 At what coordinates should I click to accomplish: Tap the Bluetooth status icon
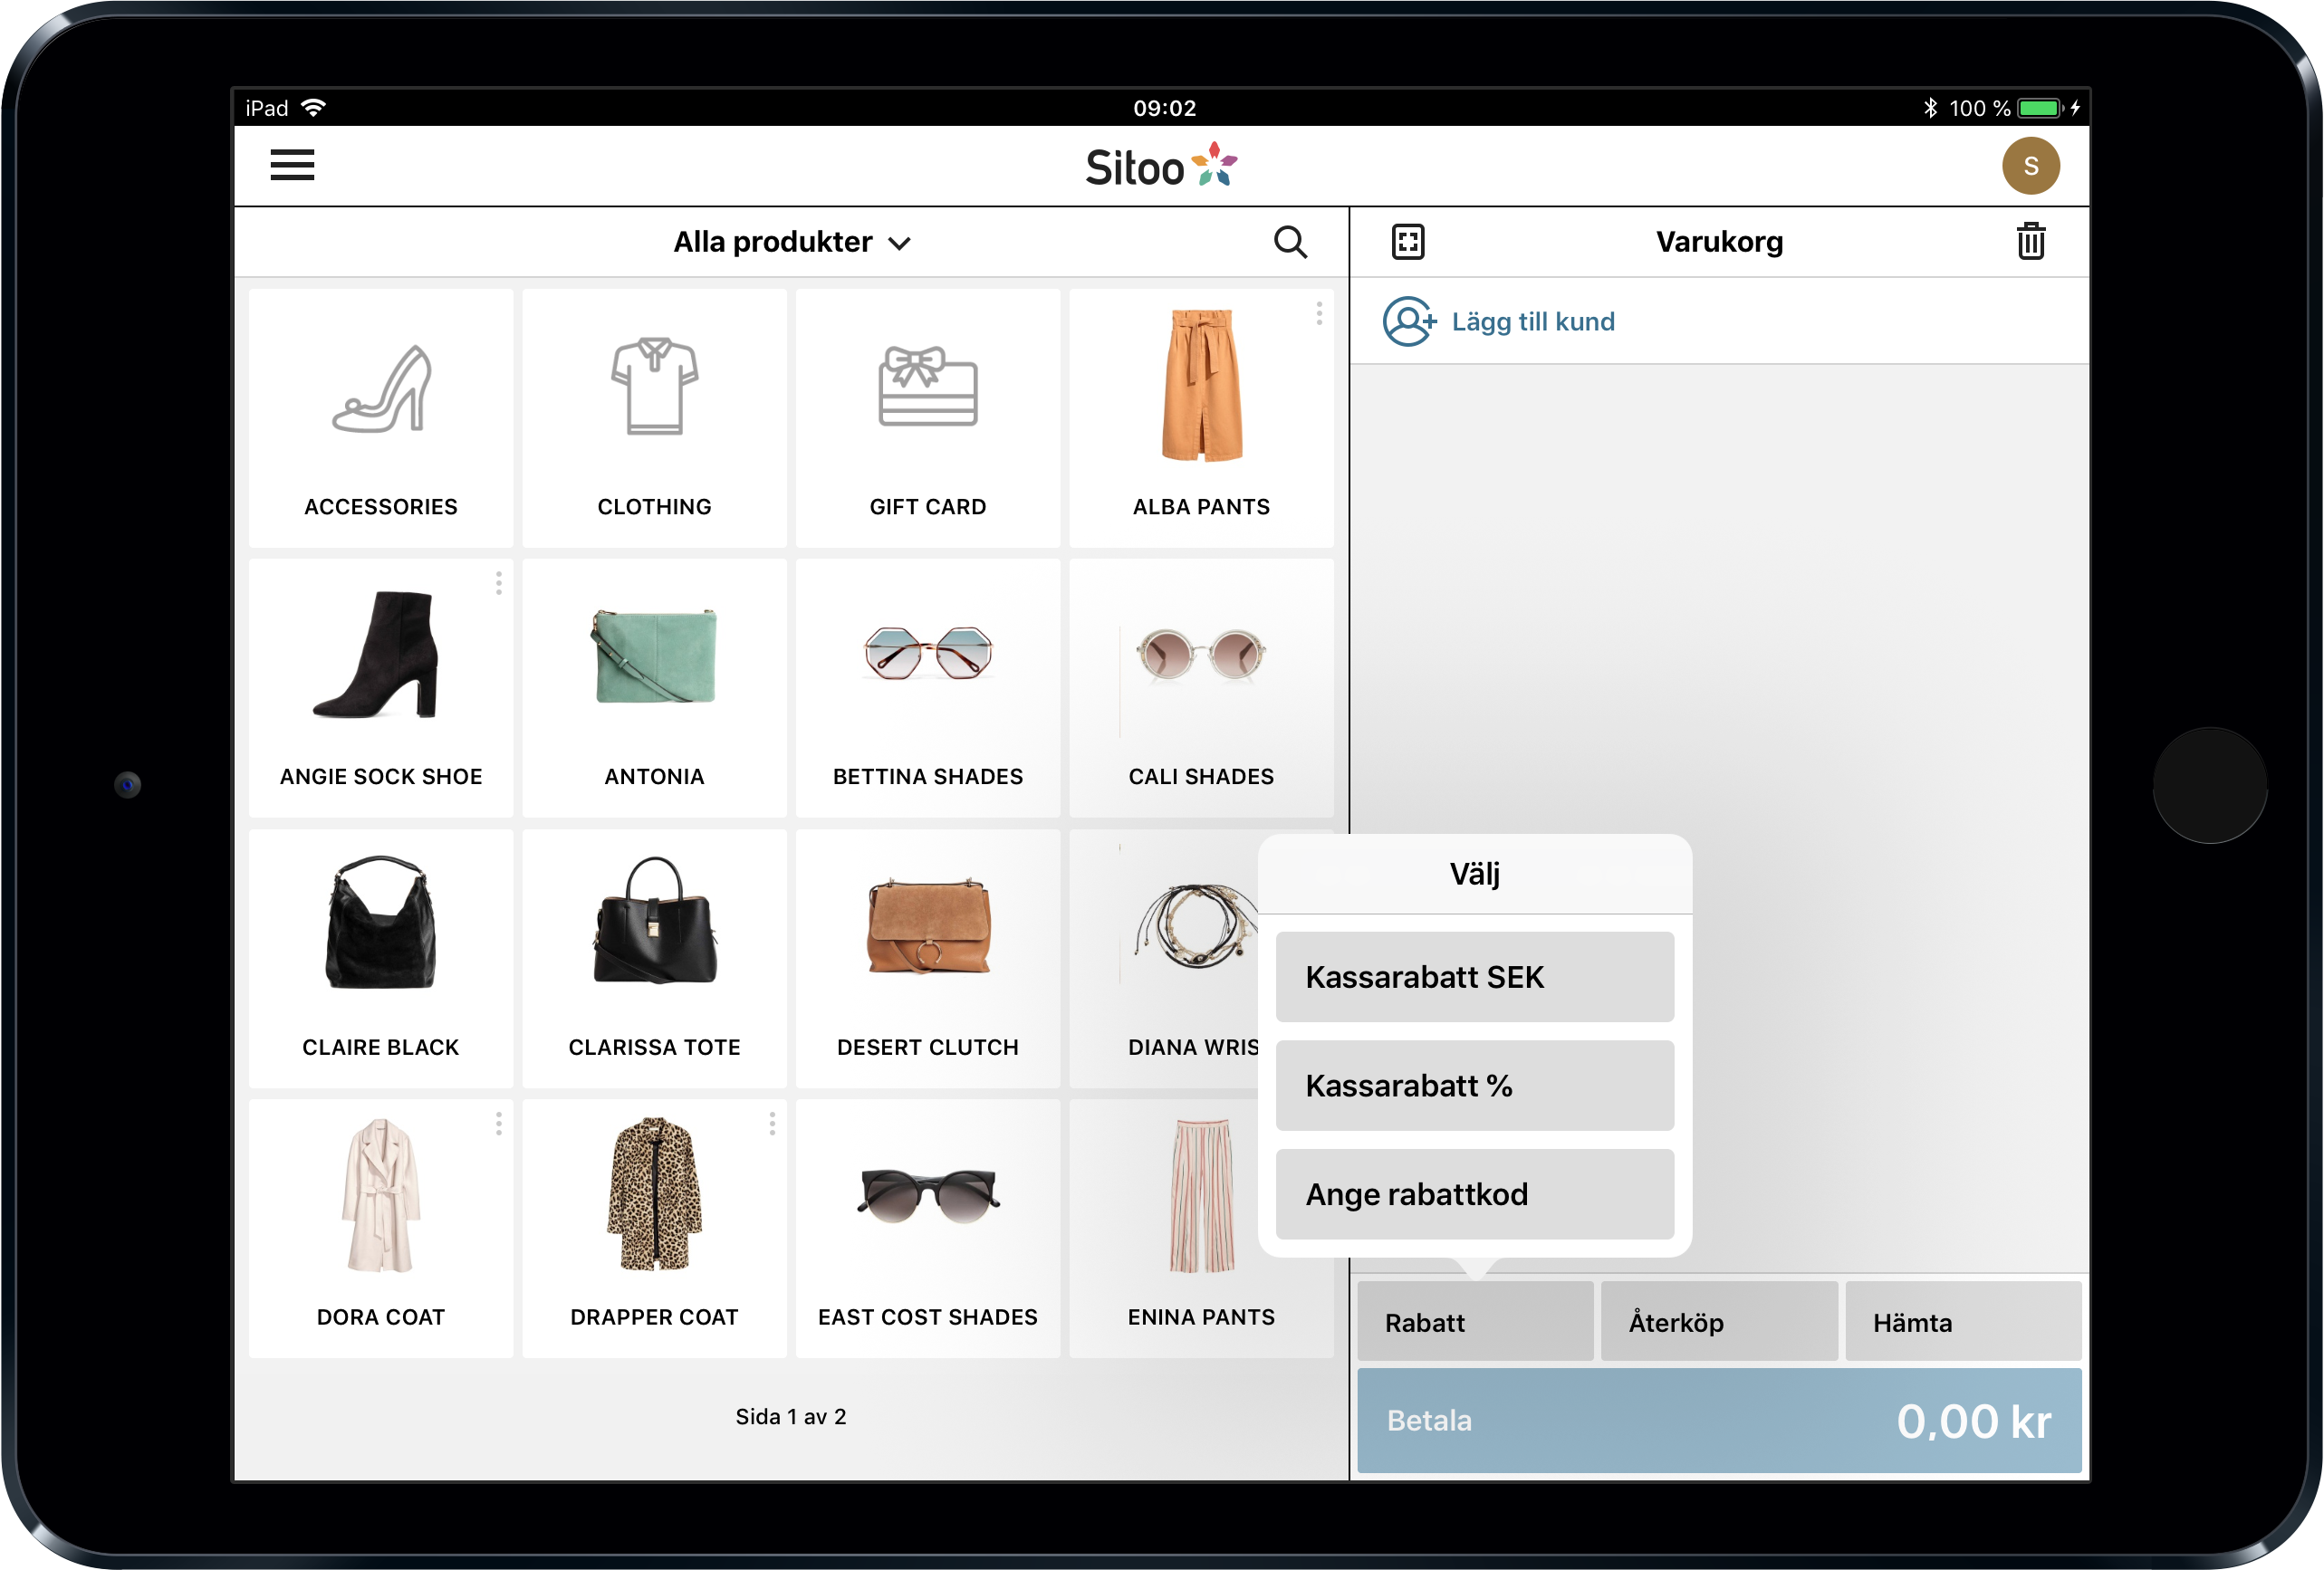(x=1929, y=107)
